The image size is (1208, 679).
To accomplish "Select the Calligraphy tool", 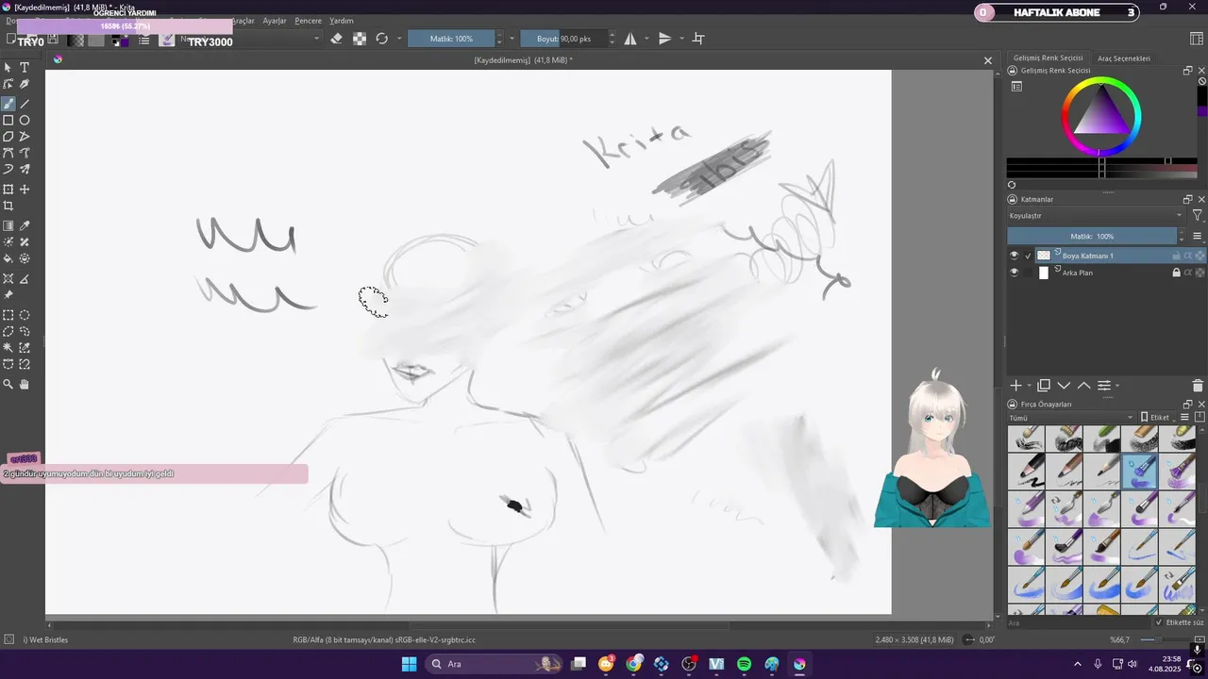I will 25,85.
